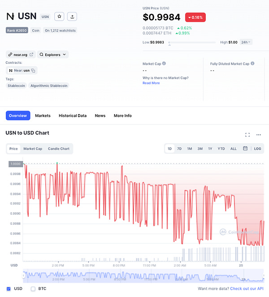Image resolution: width=269 pixels, height=297 pixels.
Task: Click the red -0.16% change badge
Action: click(195, 18)
